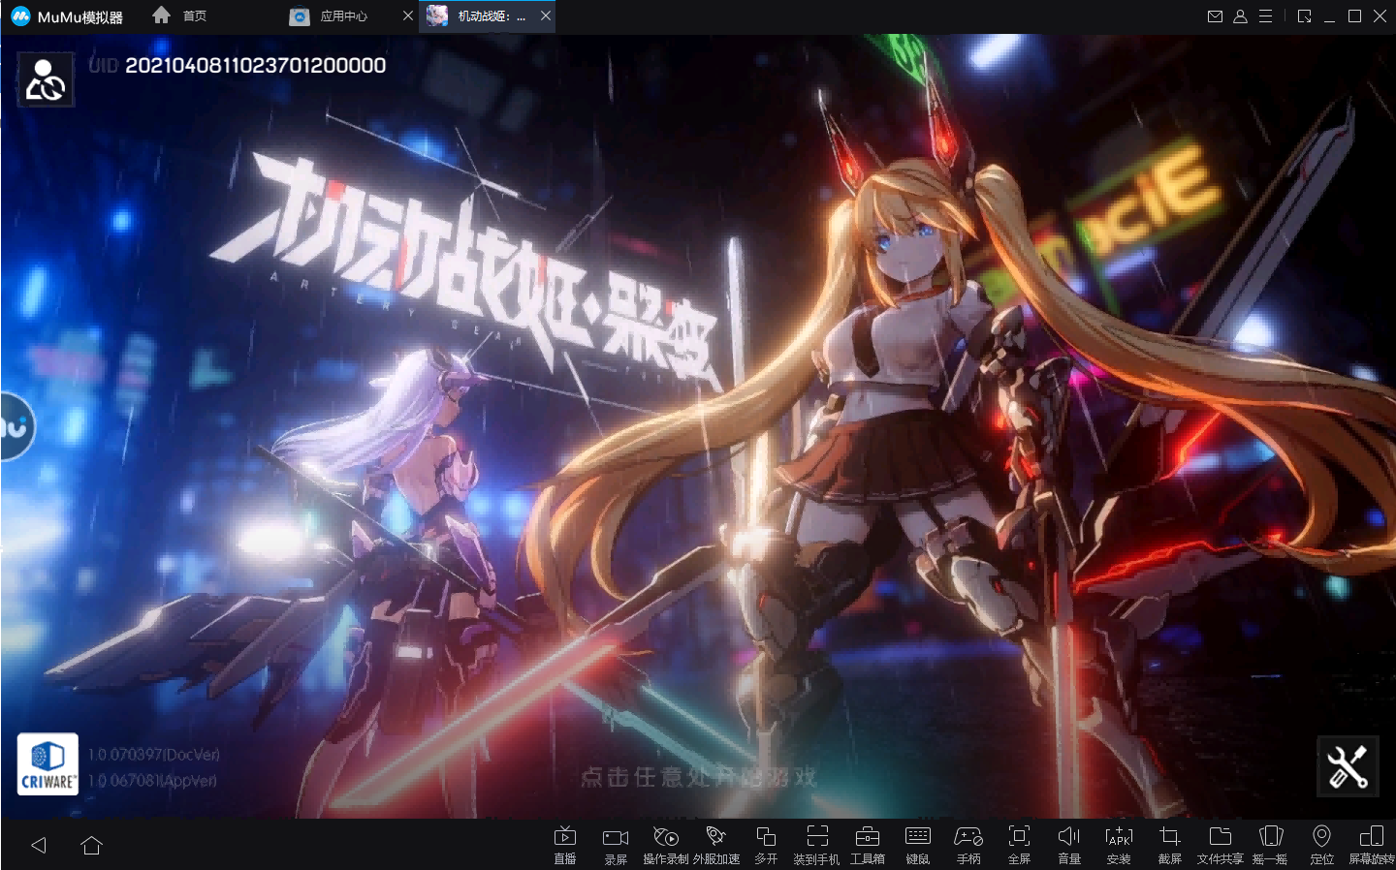This screenshot has height=870, width=1396.
Task: Take a screenshot with 截屏
Action: point(1170,845)
